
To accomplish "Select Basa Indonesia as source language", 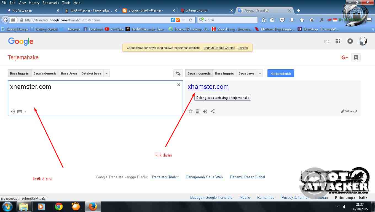I will click(45, 73).
